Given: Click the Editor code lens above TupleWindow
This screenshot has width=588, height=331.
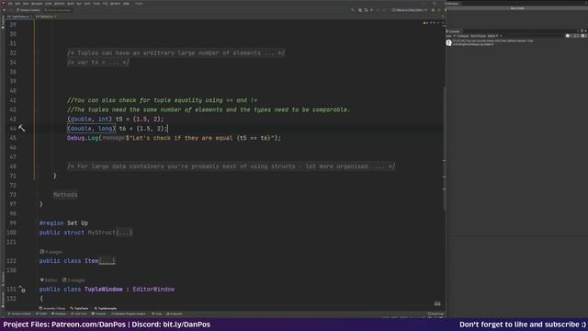Looking at the screenshot, I should click(x=49, y=280).
